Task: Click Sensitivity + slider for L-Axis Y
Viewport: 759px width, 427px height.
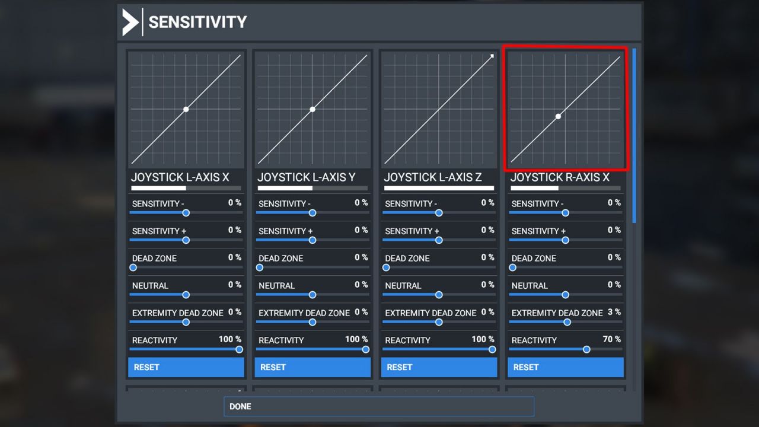Action: (x=312, y=240)
